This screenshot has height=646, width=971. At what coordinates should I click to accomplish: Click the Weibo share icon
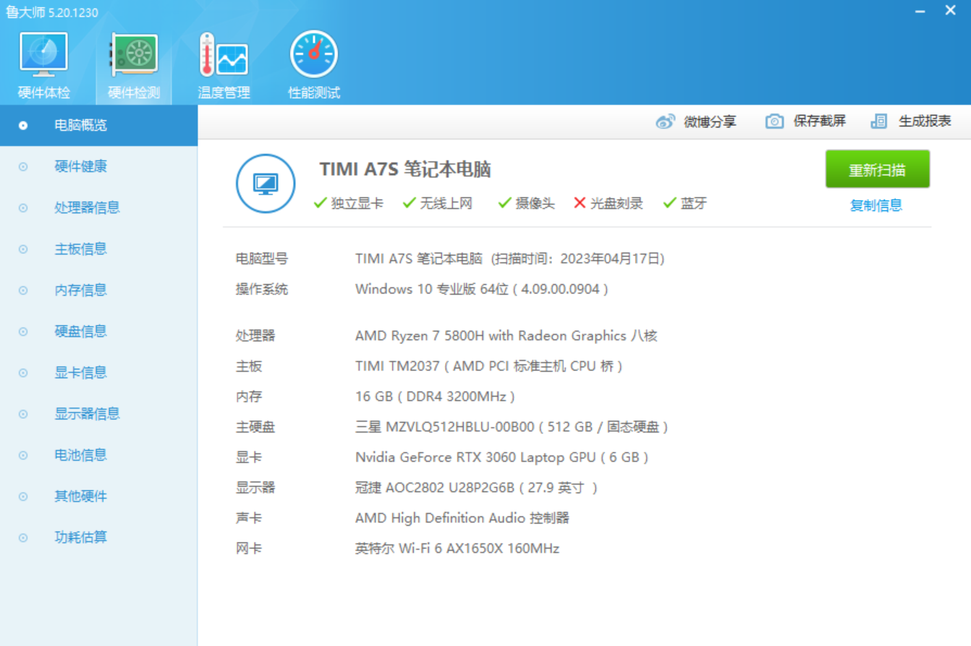tap(666, 122)
